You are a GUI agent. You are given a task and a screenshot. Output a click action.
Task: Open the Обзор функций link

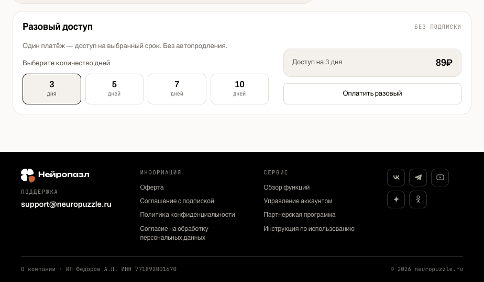[287, 187]
